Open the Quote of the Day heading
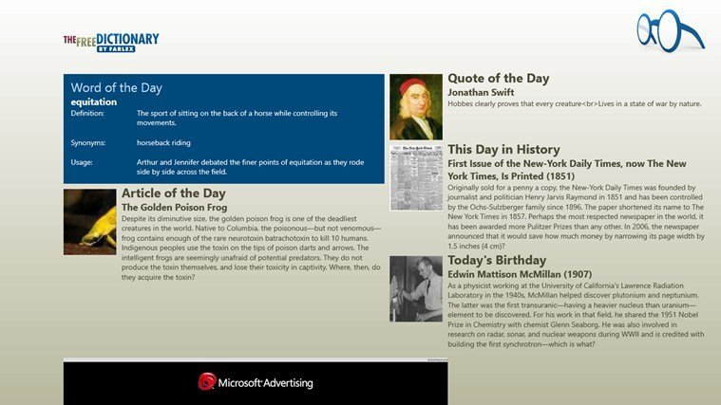721x405 pixels. click(x=499, y=79)
